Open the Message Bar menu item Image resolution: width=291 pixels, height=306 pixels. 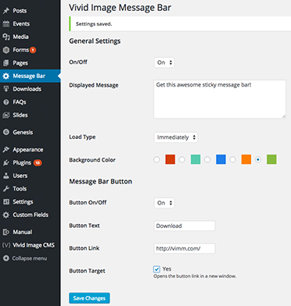point(31,76)
